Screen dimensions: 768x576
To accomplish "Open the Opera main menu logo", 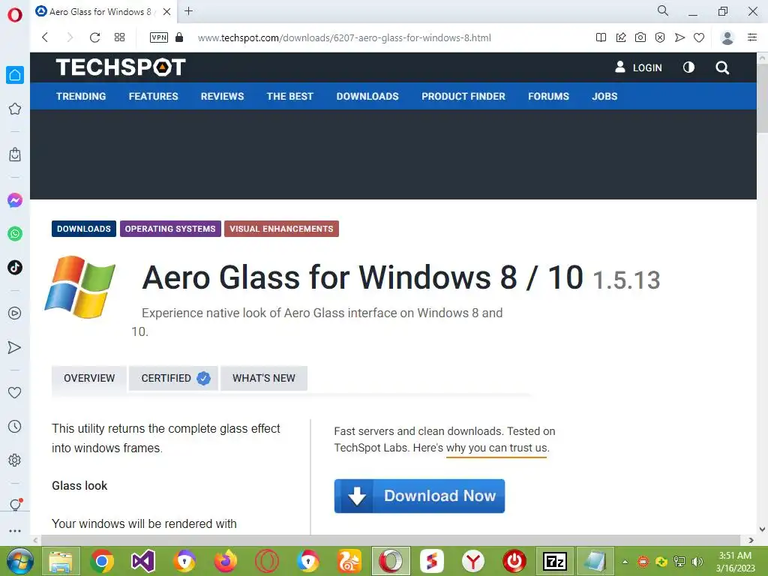I will coord(15,15).
